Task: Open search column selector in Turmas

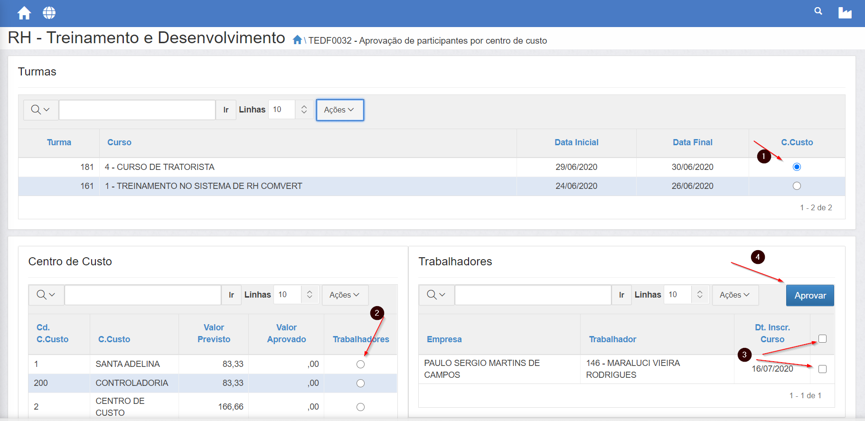Action: tap(40, 110)
